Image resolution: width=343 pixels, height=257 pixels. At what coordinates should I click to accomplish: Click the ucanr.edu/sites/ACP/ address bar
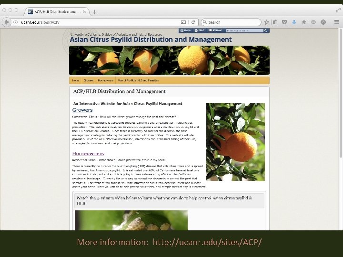(96, 22)
